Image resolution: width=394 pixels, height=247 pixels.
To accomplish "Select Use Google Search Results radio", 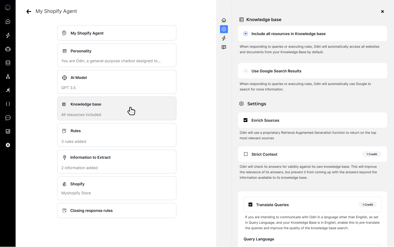I will [246, 71].
